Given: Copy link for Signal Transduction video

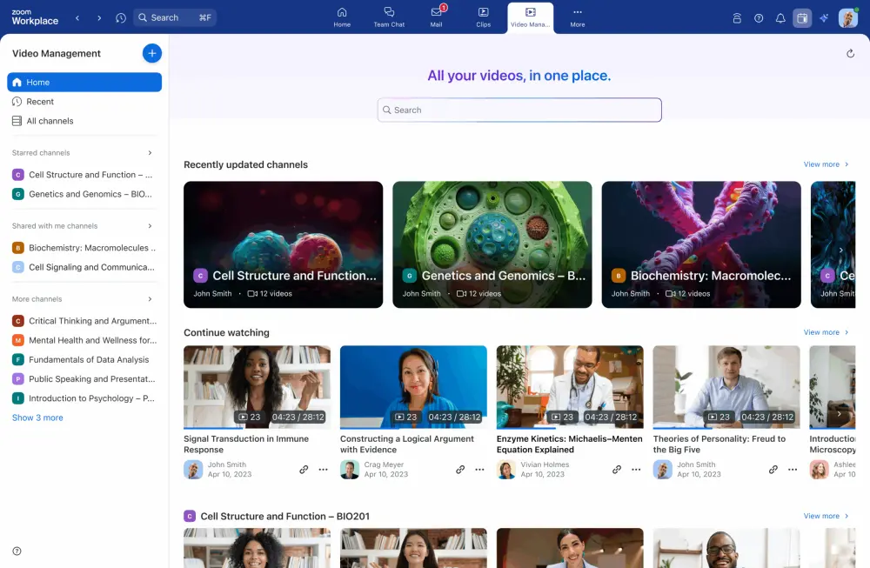Looking at the screenshot, I should click(304, 470).
